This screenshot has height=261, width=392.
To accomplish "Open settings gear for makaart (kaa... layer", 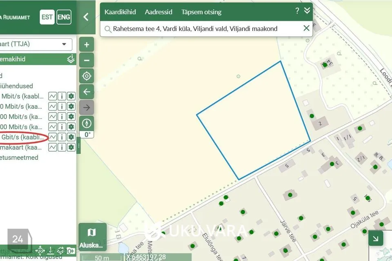I will [71, 147].
